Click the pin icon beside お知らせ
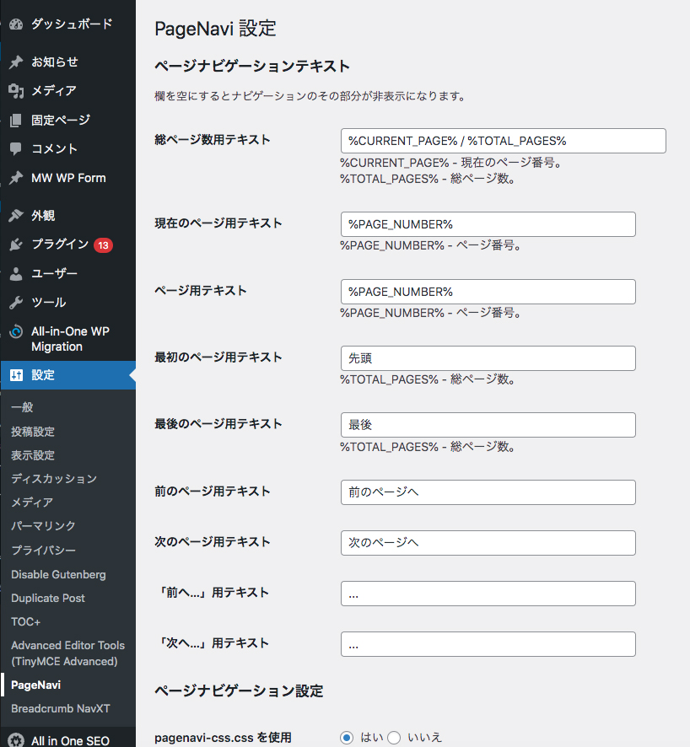Image resolution: width=690 pixels, height=747 pixels. click(16, 62)
